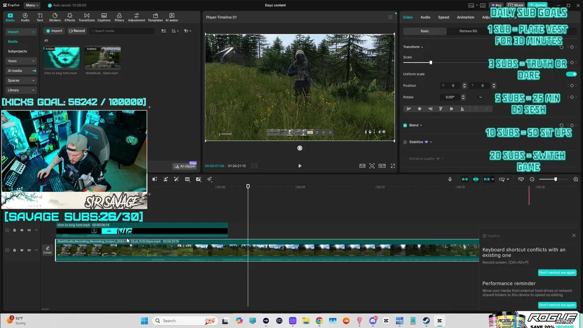Click the Import media button
Screen dimensions: 583x328
54,31
